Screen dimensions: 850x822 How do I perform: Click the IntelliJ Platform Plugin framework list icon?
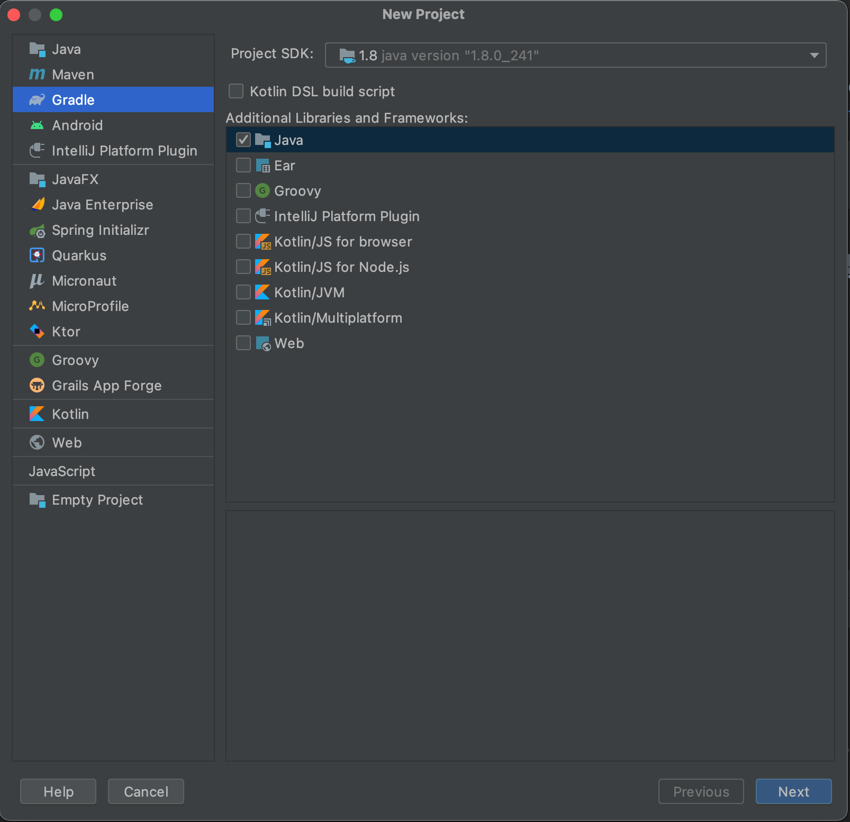(263, 216)
